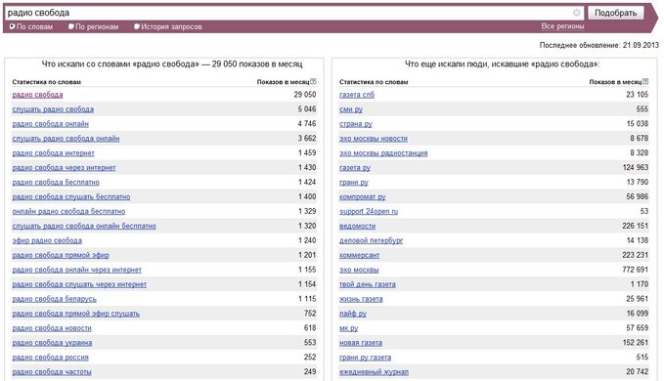The image size is (664, 381).
Task: Open the 'радио свобода онлайн' link
Action: coord(51,124)
